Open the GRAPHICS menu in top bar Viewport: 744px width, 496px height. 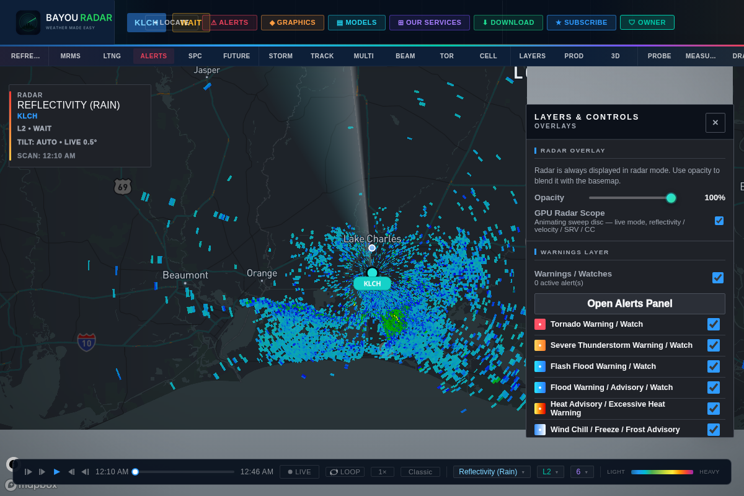click(293, 22)
